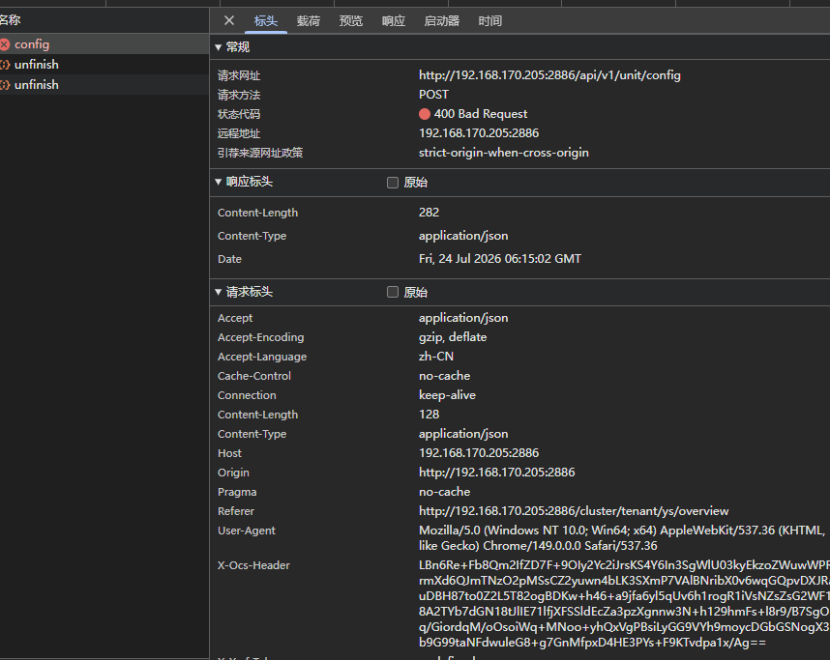The image size is (830, 660).
Task: Click the request URL value
Action: (x=549, y=75)
